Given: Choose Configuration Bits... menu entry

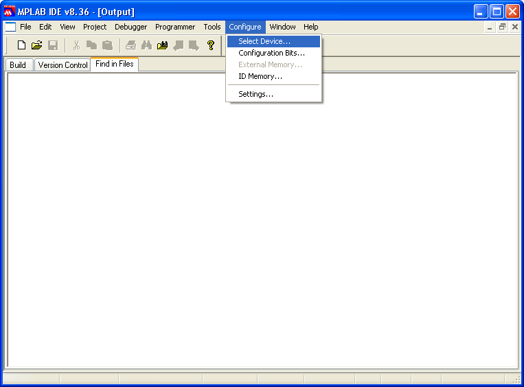Looking at the screenshot, I should coord(273,53).
